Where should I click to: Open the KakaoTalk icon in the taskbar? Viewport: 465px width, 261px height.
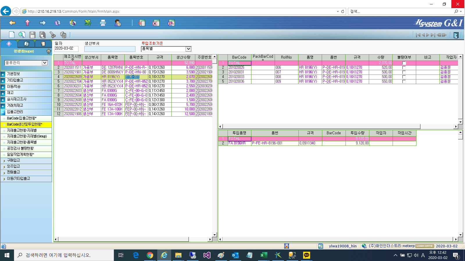coord(307,255)
